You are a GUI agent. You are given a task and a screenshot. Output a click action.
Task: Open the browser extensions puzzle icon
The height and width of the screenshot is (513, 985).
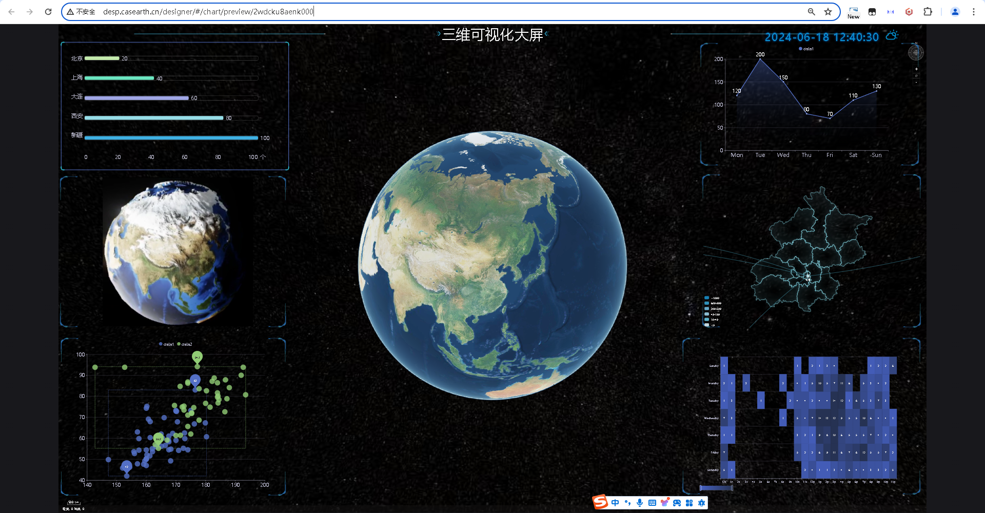coord(928,12)
